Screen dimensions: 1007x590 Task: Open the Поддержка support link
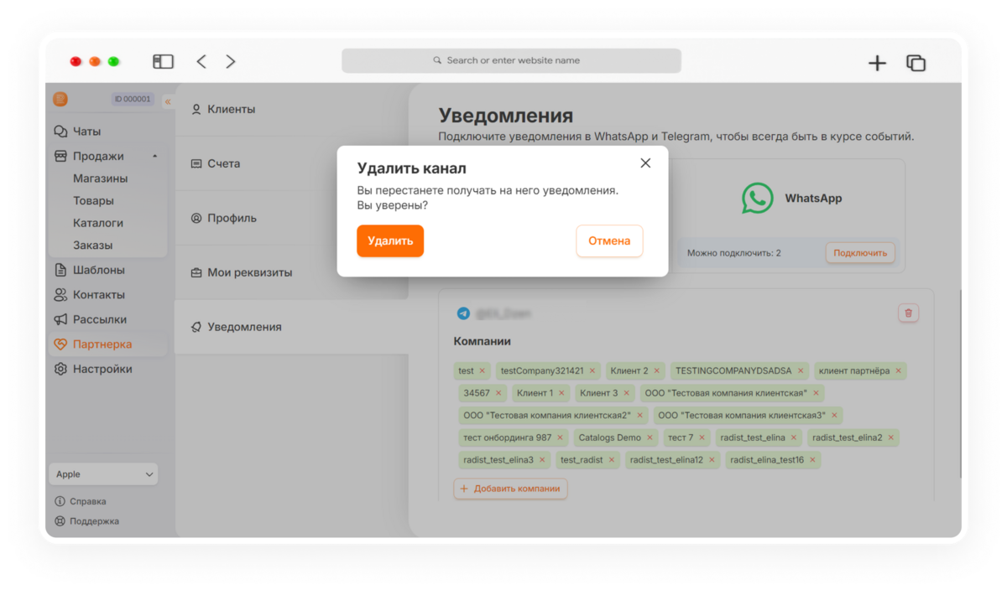coord(86,521)
